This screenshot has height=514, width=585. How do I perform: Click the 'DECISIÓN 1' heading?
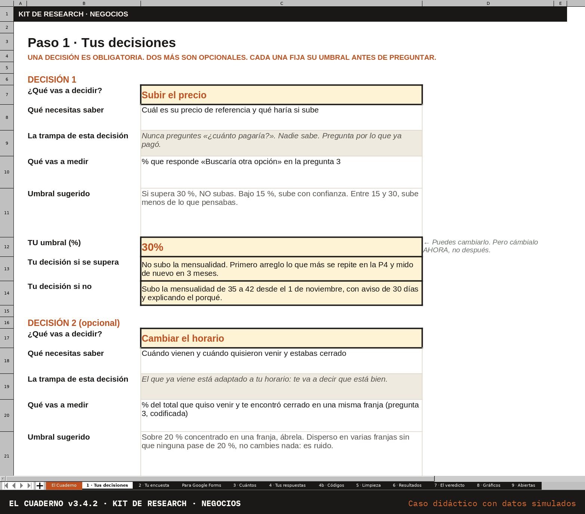52,80
